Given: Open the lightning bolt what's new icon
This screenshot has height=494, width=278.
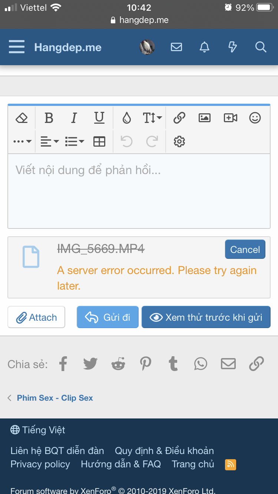Looking at the screenshot, I should coord(232,47).
